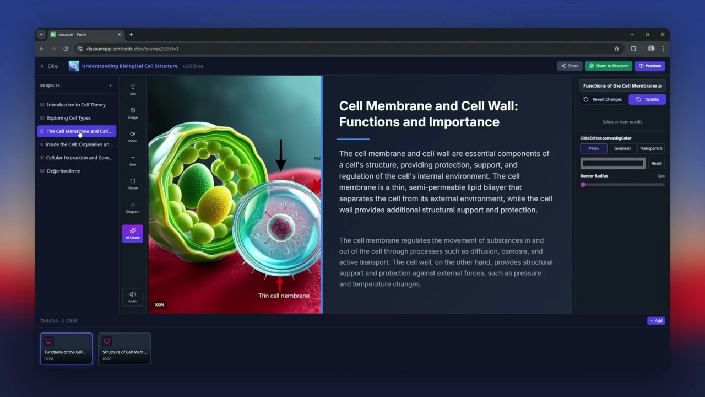Click the Preview button

650,66
